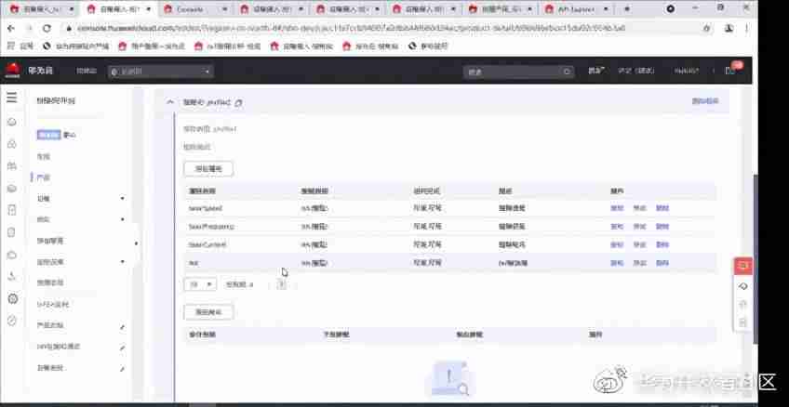This screenshot has height=407, width=789.
Task: Click 删除 in the last property row
Action: (x=662, y=263)
